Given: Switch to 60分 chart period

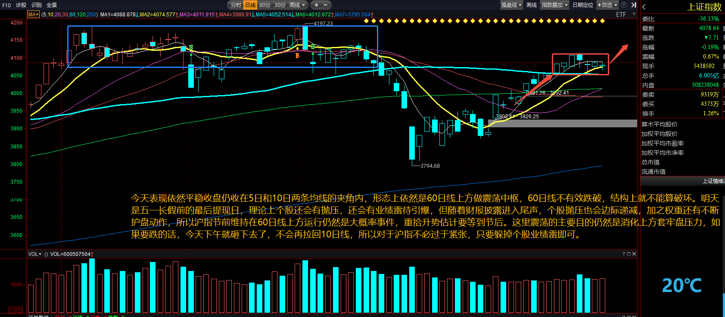Looking at the screenshot, I should [265, 5].
